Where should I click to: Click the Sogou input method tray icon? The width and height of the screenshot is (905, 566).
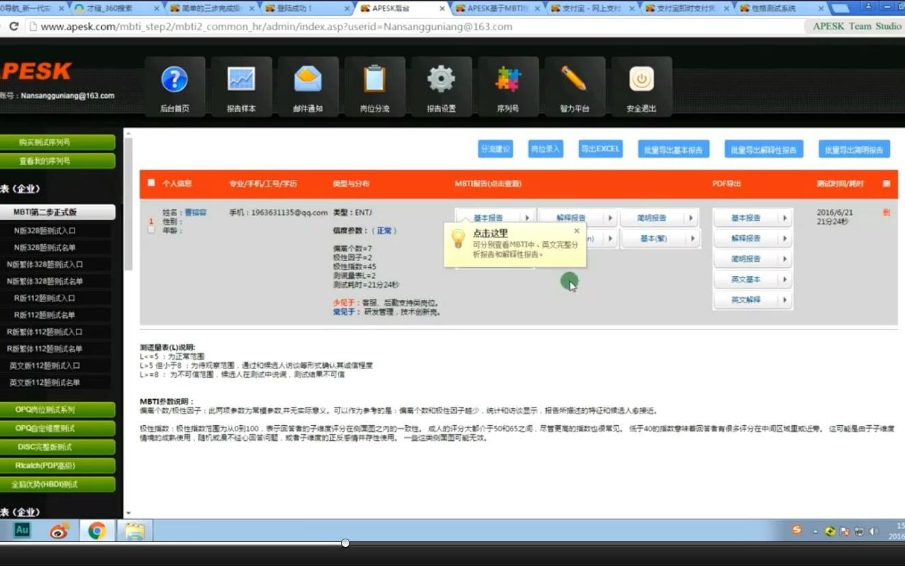coord(797,530)
